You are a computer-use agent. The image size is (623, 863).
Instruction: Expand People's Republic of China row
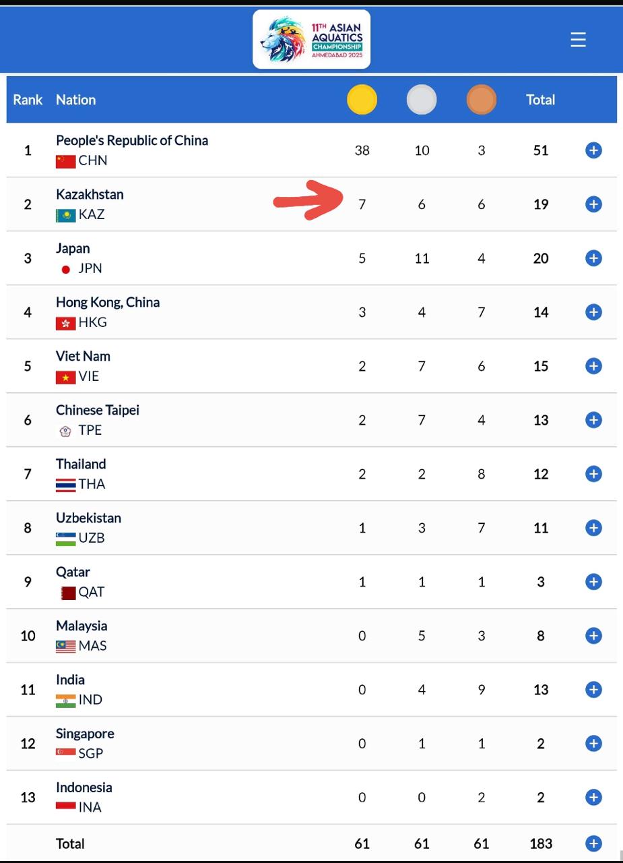593,150
